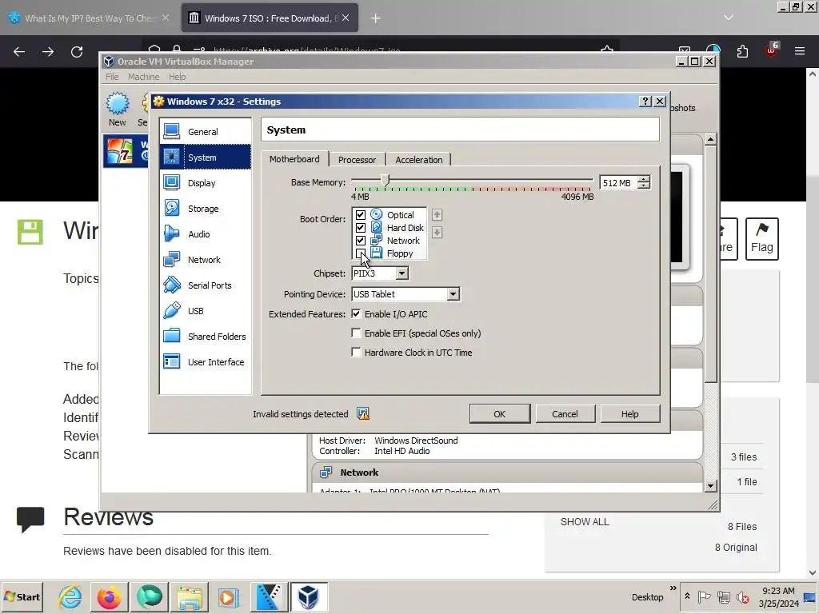This screenshot has width=819, height=614.
Task: Open Network settings category icon
Action: (x=171, y=260)
